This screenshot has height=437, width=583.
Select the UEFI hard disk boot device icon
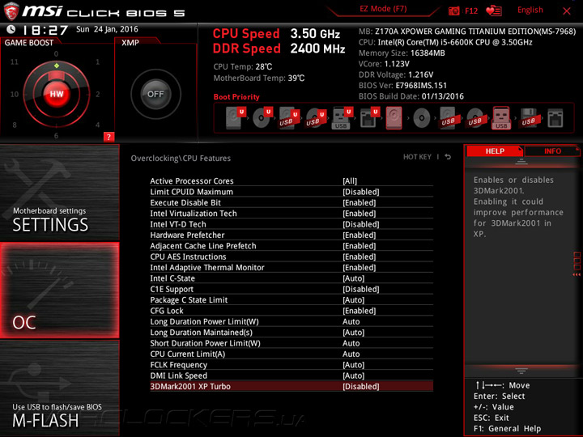pyautogui.click(x=235, y=118)
